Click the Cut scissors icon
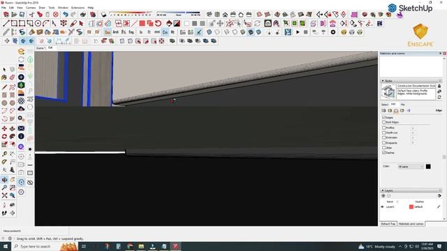 (x=31, y=15)
